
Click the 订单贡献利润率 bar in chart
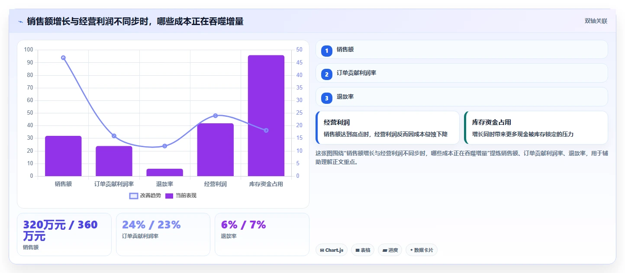(x=114, y=161)
